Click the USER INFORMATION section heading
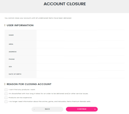The image size is (129, 114). point(20,25)
